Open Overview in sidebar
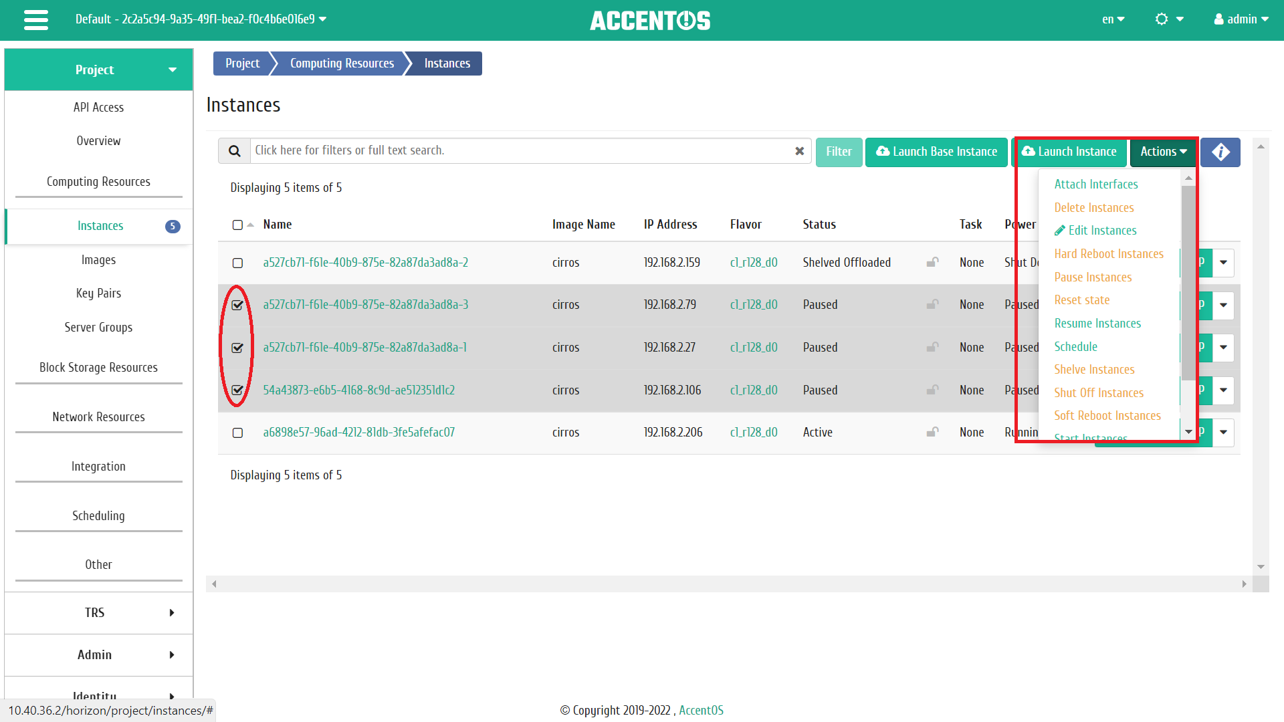The width and height of the screenshot is (1284, 722). 99,140
